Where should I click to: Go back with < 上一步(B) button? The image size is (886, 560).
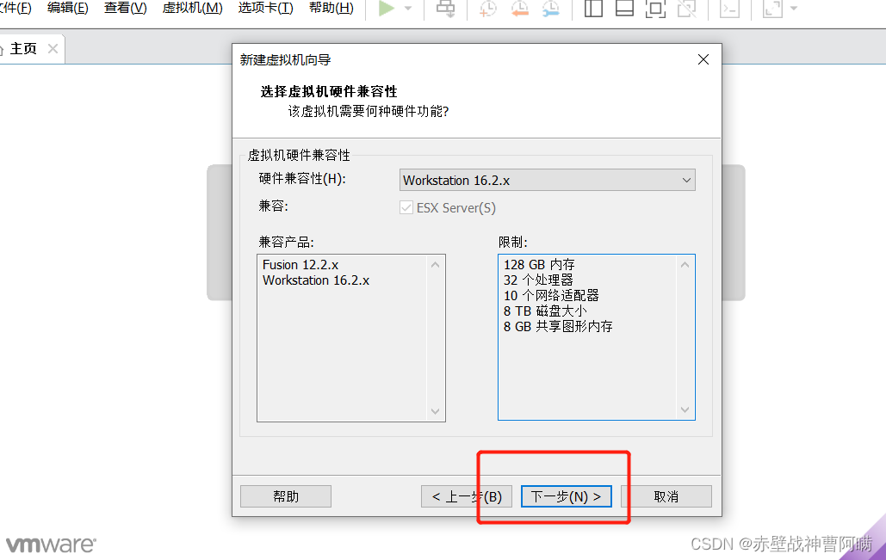click(467, 496)
